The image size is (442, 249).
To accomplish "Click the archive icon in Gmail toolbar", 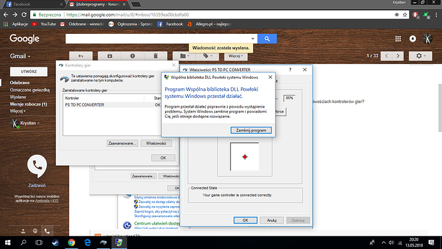I will click(110, 56).
